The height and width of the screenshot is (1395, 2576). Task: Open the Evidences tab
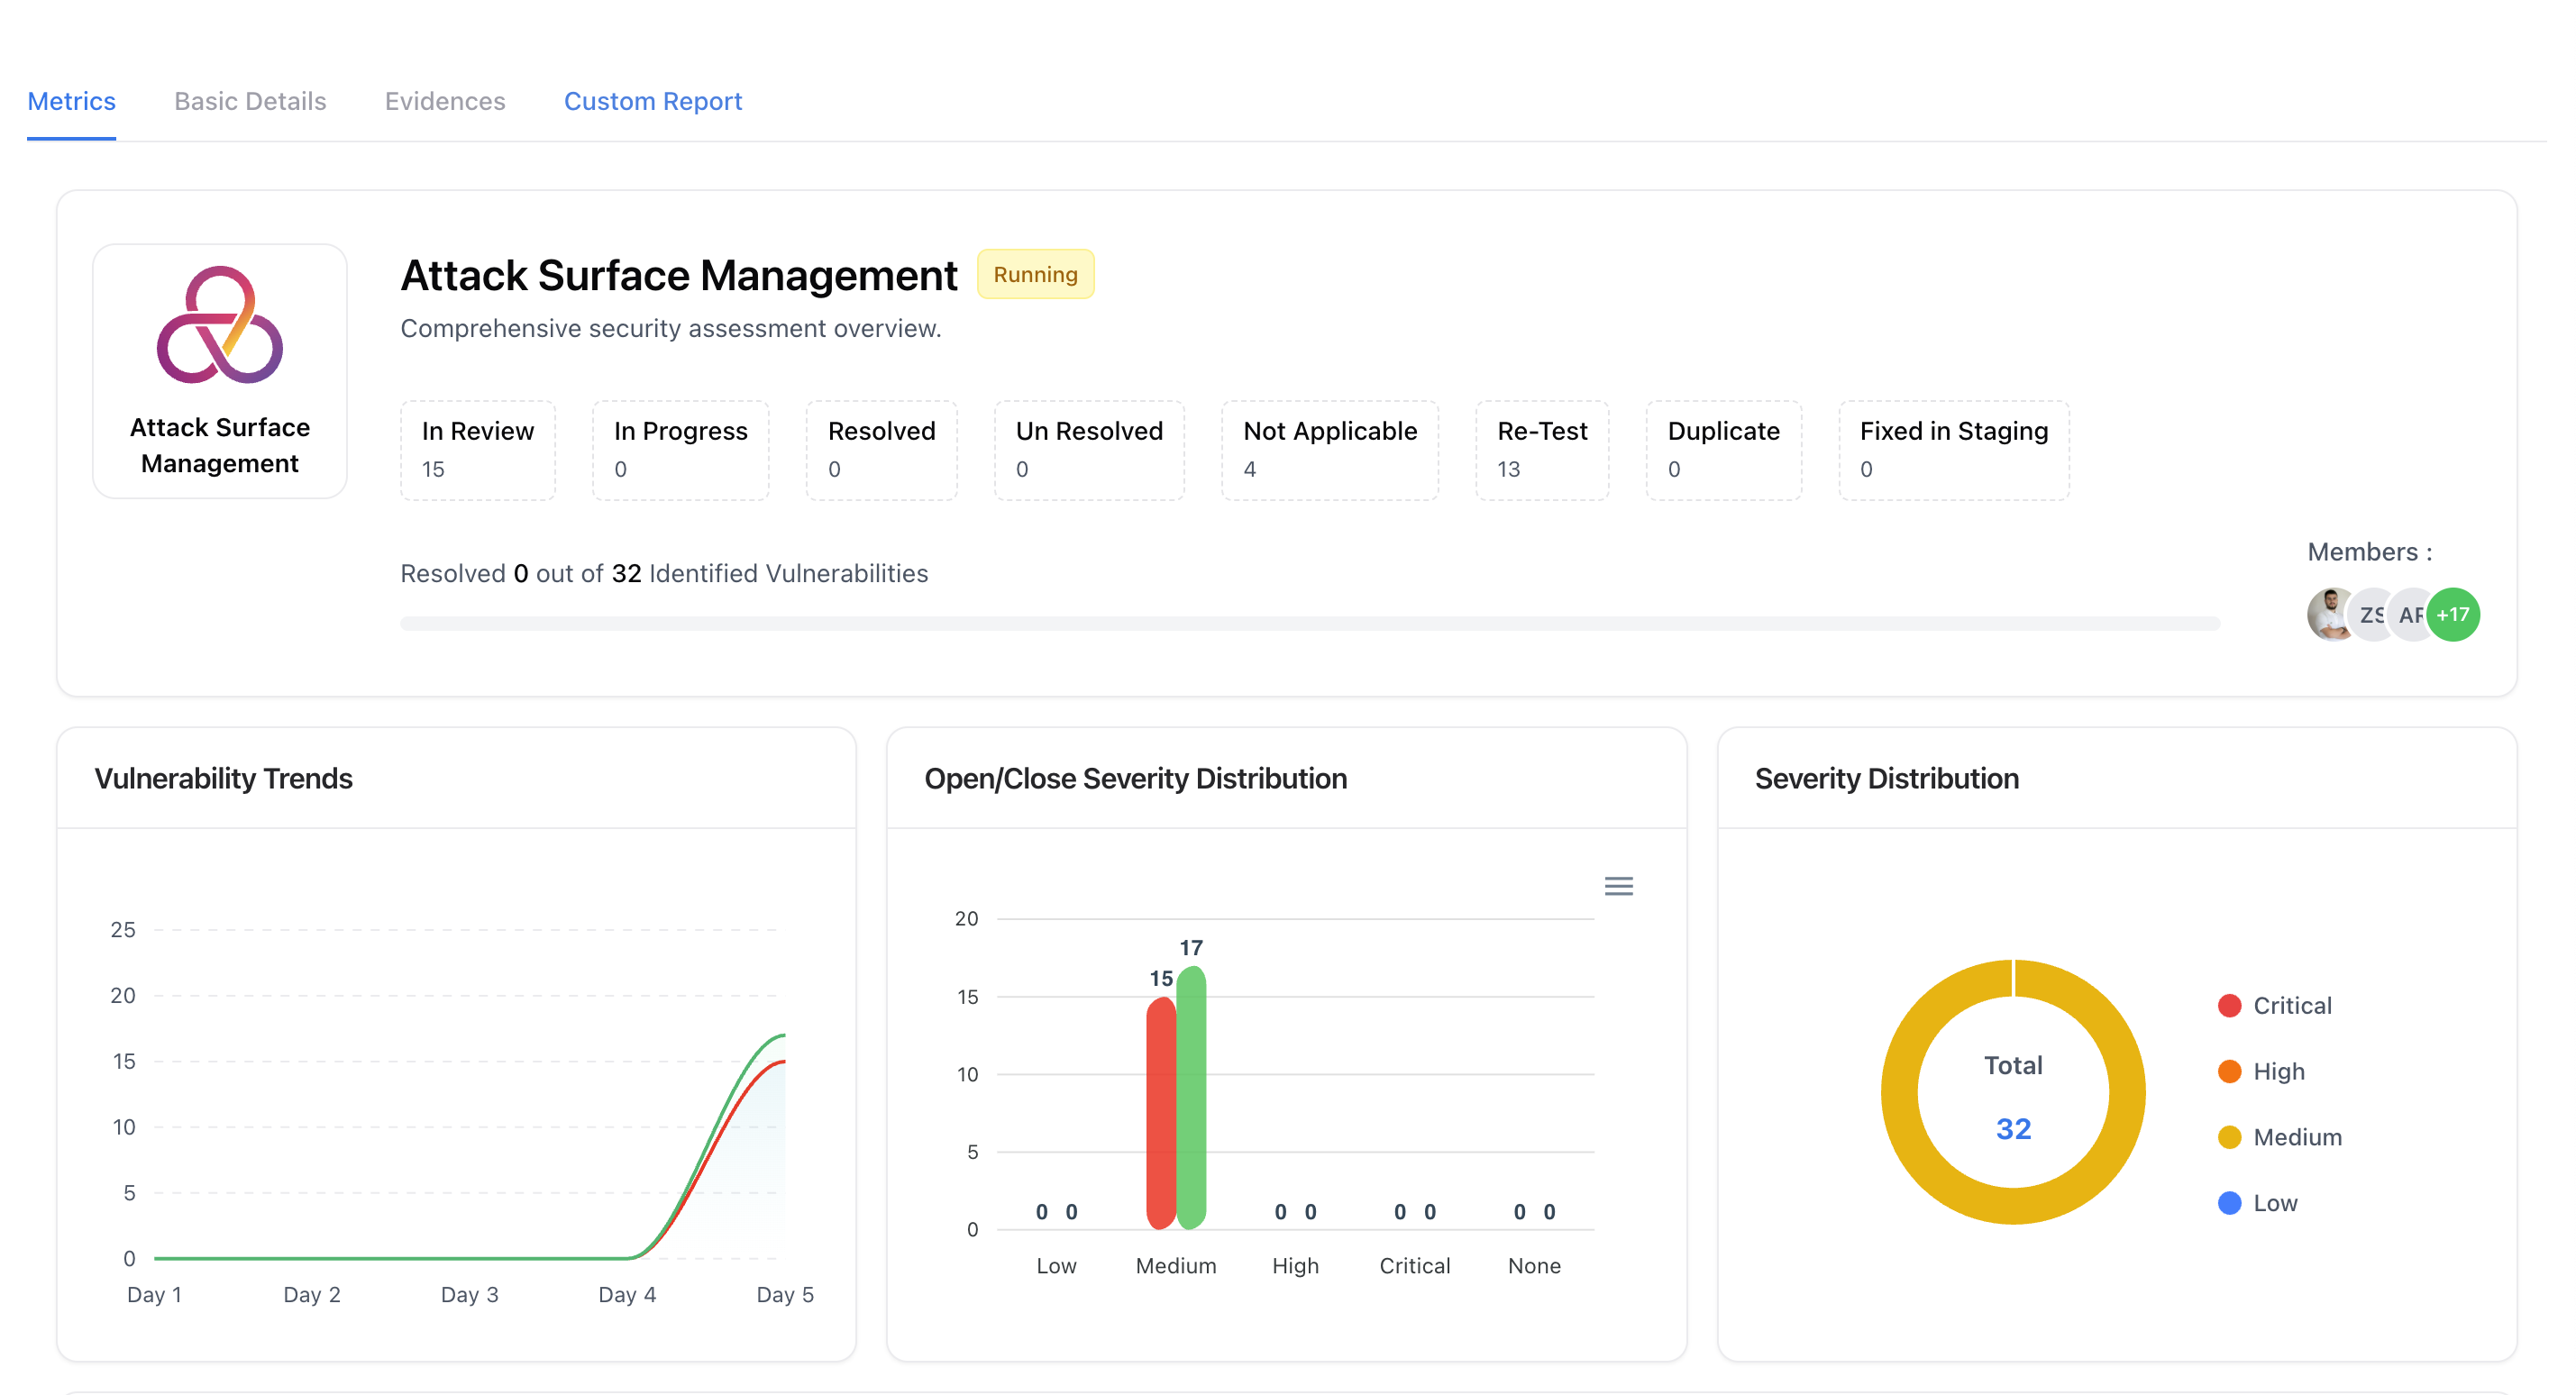pos(445,101)
